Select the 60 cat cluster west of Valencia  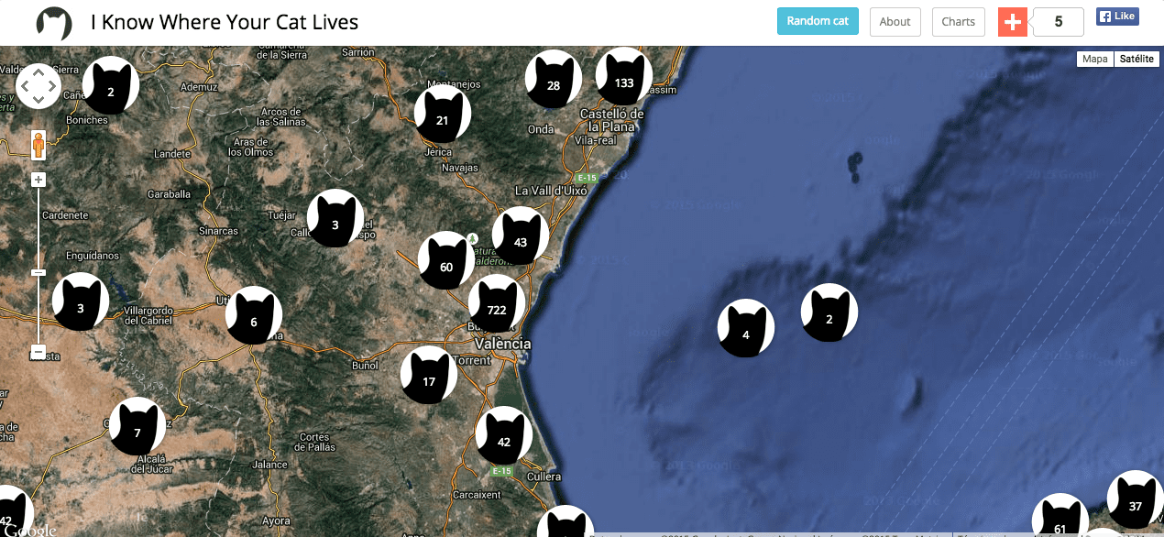pyautogui.click(x=445, y=266)
